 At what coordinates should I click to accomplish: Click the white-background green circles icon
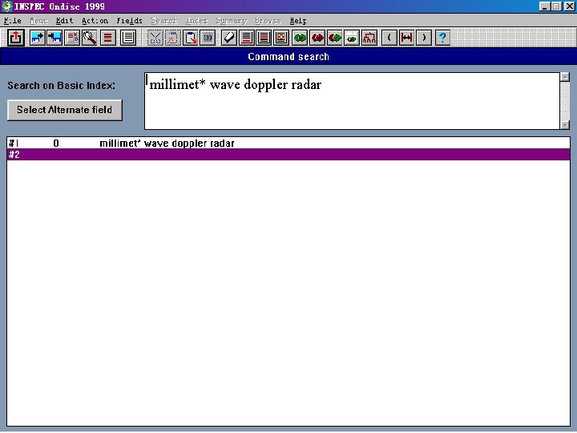tap(352, 38)
